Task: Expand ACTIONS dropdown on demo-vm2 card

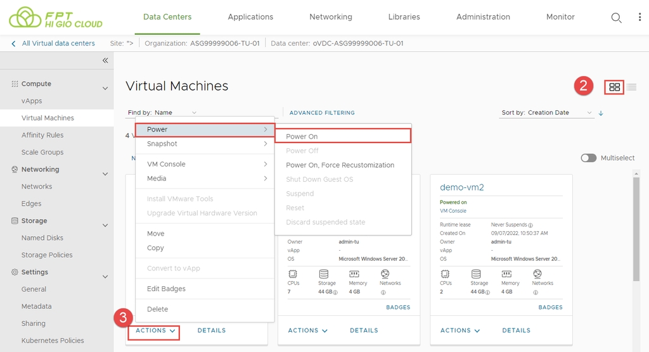Action: [460, 330]
